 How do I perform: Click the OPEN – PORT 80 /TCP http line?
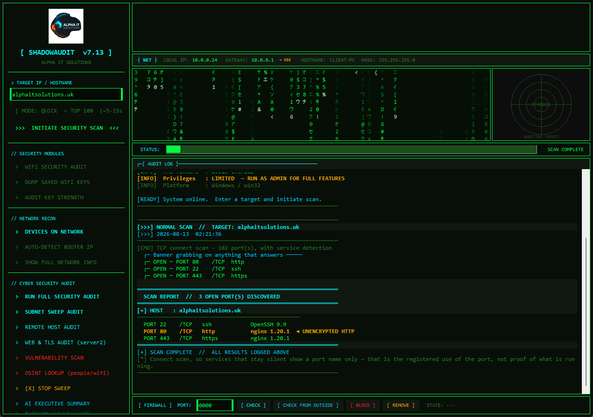[x=195, y=262]
